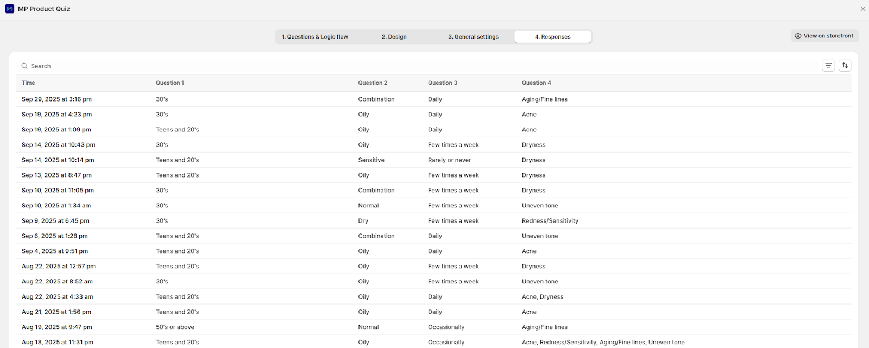869x348 pixels.
Task: Go to General settings tab
Action: [473, 37]
